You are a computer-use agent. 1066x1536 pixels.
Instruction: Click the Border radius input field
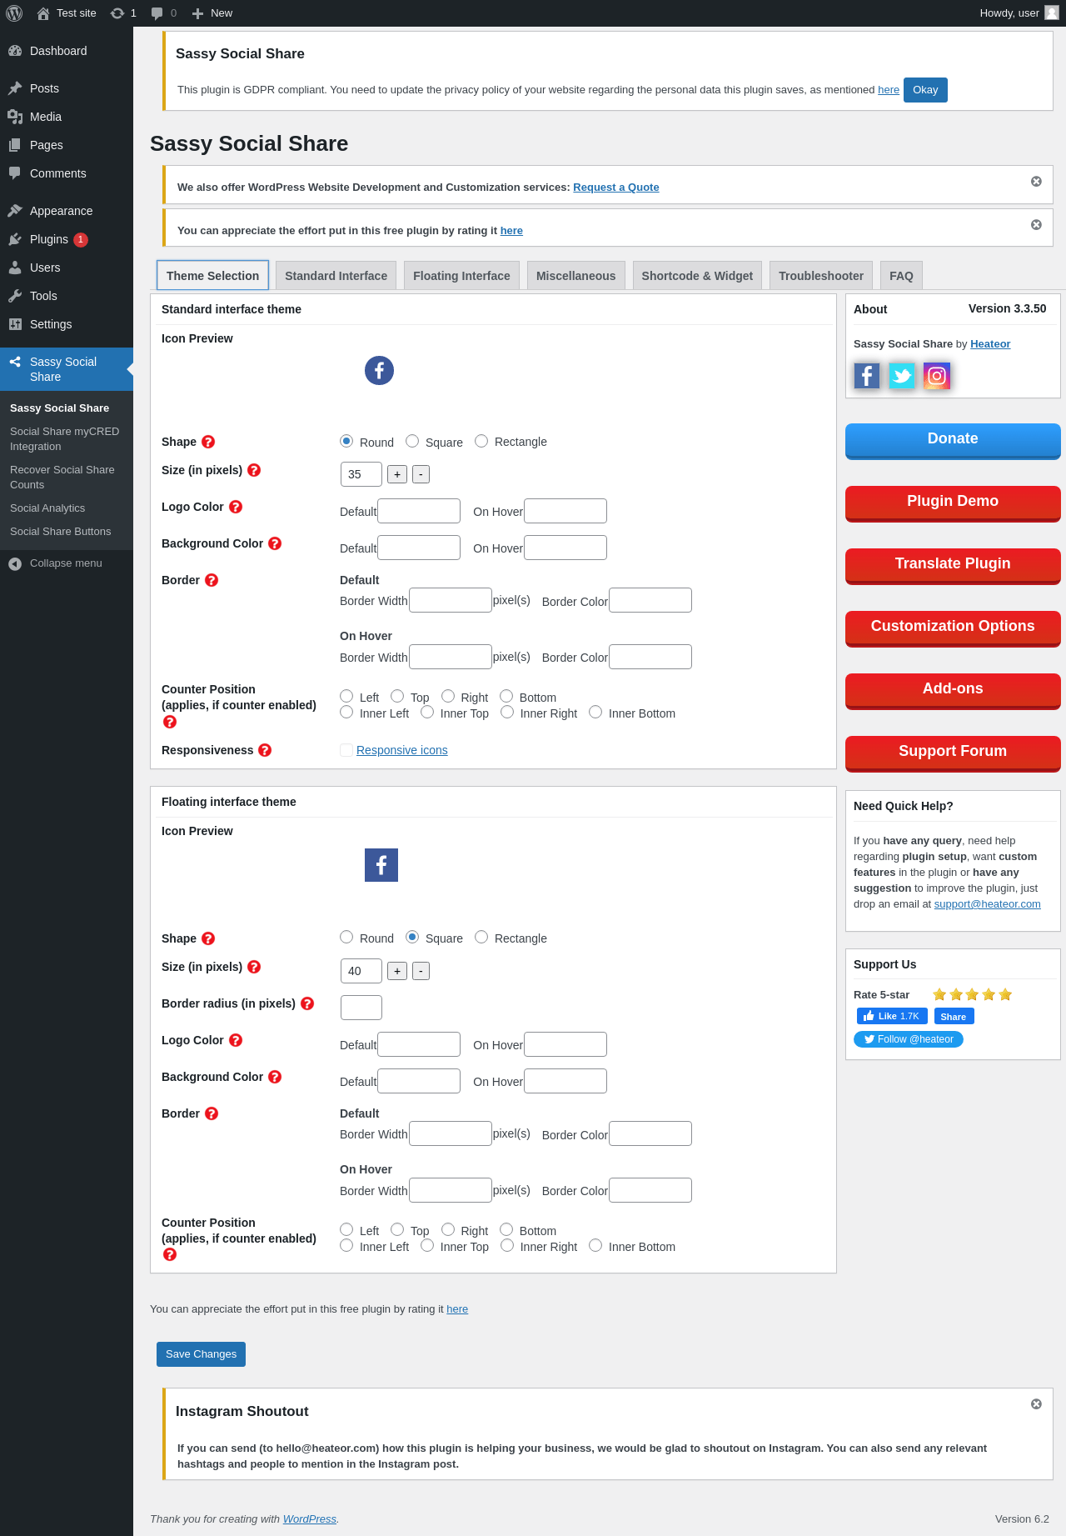pos(361,1008)
